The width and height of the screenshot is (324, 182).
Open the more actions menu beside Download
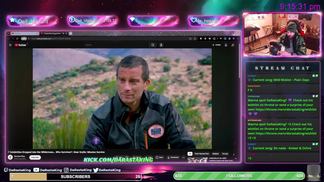183,157
